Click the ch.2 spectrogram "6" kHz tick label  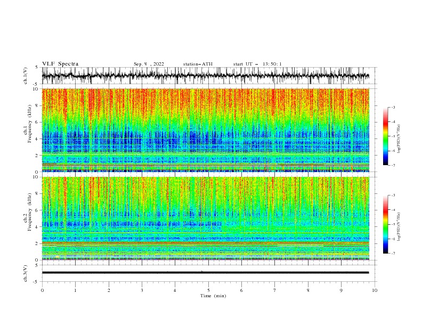pos(37,210)
